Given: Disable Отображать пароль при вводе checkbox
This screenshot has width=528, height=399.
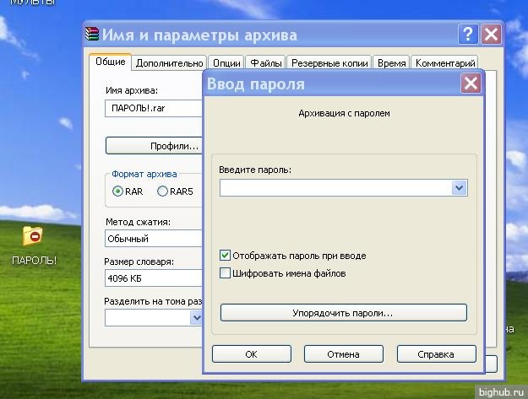Looking at the screenshot, I should [226, 255].
